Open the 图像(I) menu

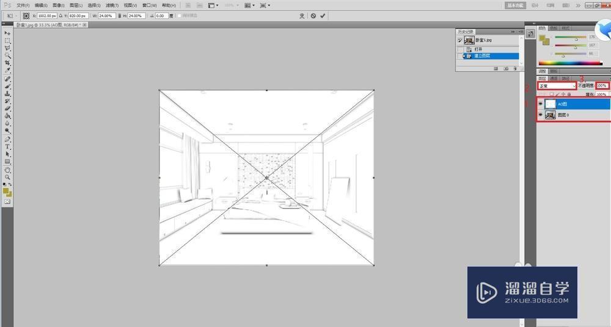[x=59, y=5]
